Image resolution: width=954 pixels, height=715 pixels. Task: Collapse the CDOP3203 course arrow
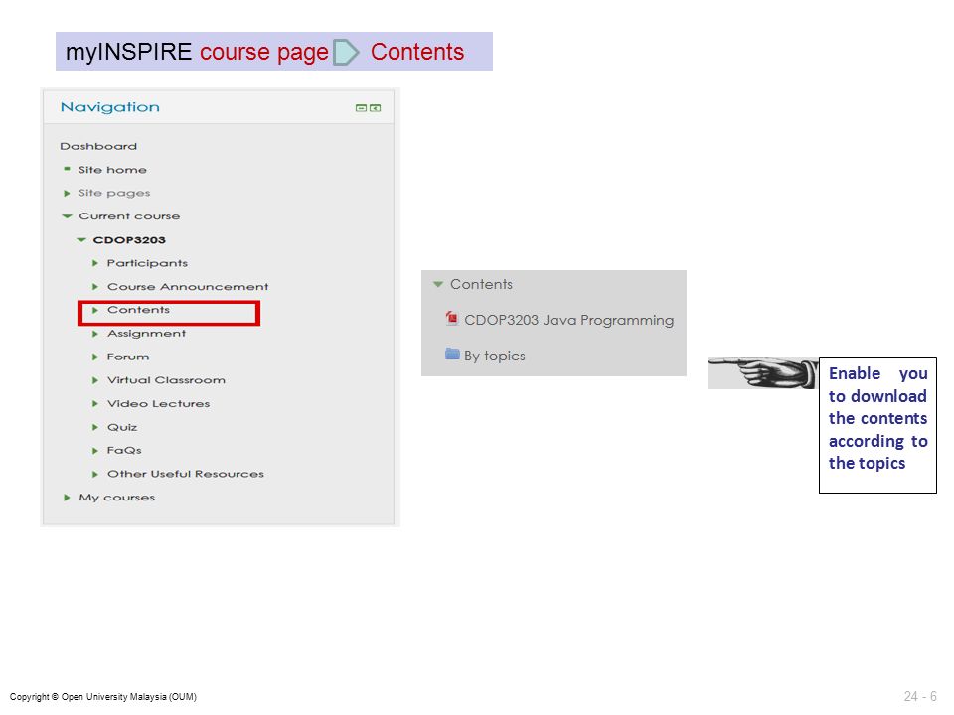click(x=80, y=240)
